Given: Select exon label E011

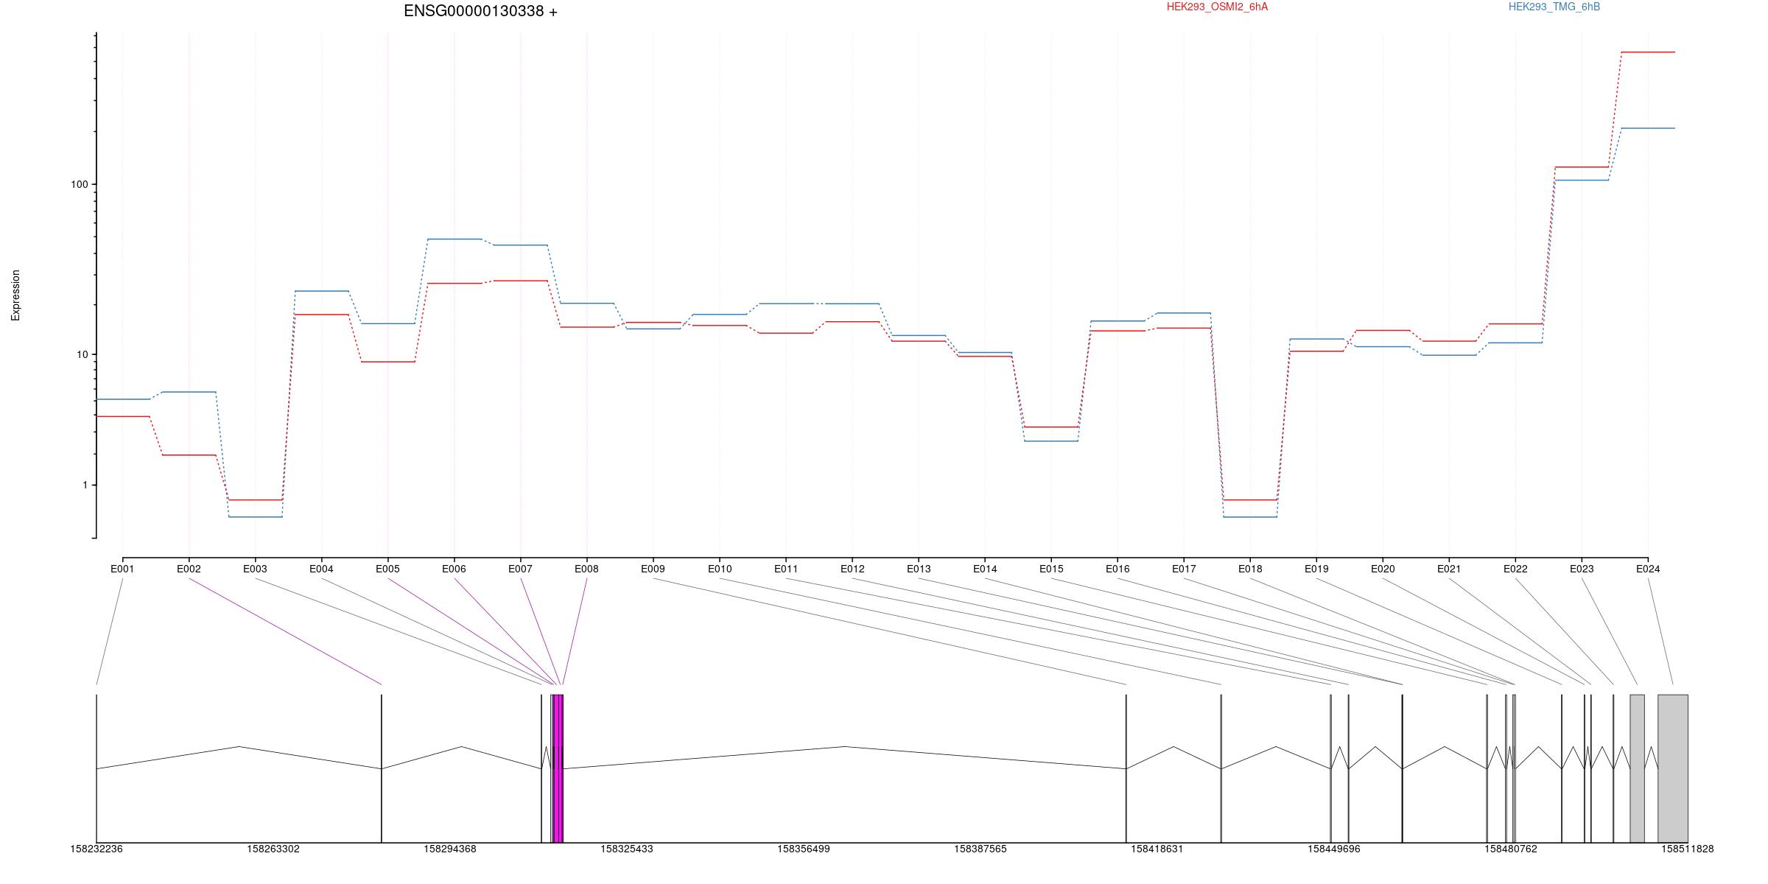Looking at the screenshot, I should [x=786, y=569].
